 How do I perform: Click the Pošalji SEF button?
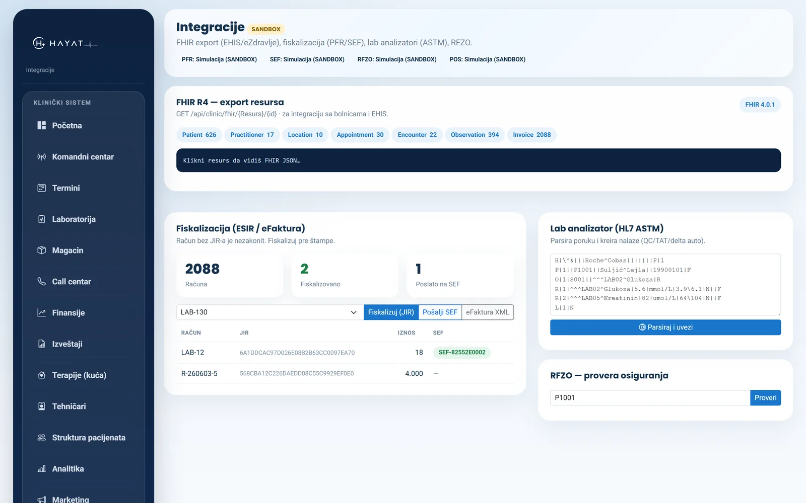tap(440, 312)
